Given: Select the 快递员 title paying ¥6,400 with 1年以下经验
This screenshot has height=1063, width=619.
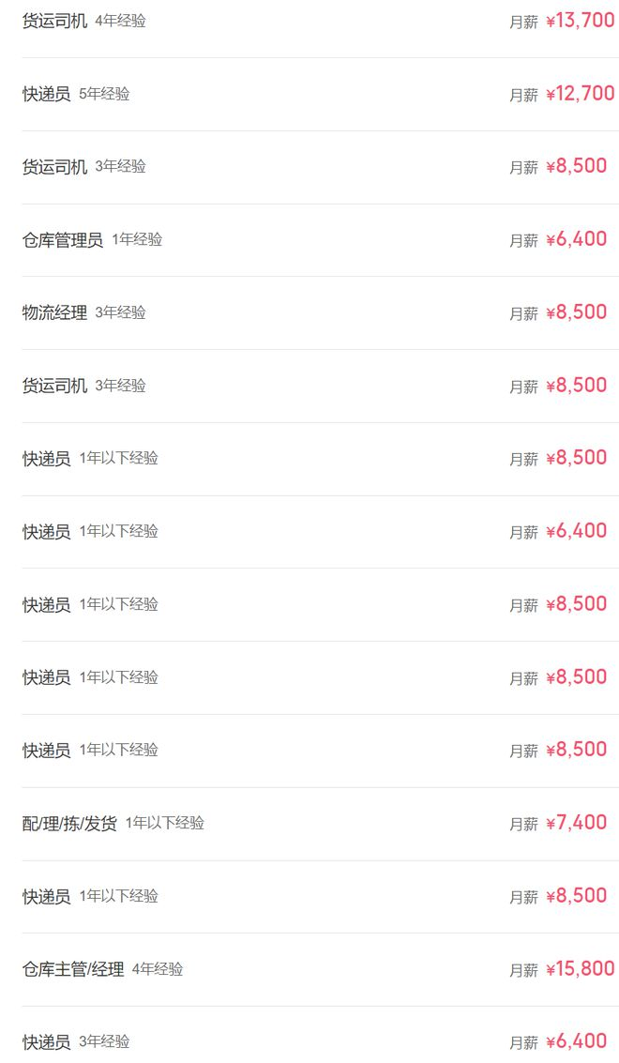Looking at the screenshot, I should (46, 532).
